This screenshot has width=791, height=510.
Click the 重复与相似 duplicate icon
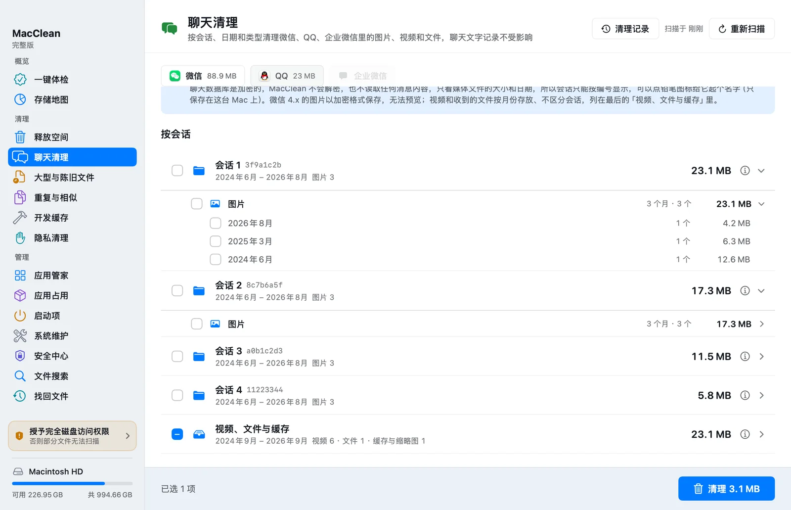coord(20,197)
